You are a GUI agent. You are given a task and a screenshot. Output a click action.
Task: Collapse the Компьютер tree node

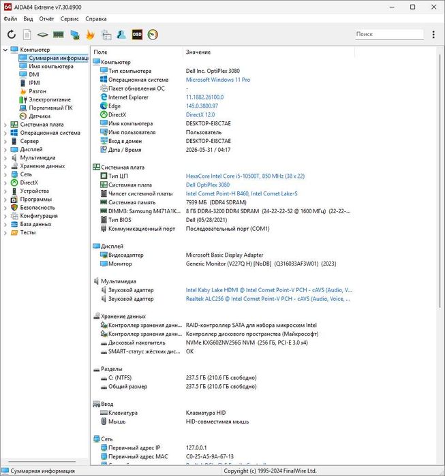coord(5,50)
